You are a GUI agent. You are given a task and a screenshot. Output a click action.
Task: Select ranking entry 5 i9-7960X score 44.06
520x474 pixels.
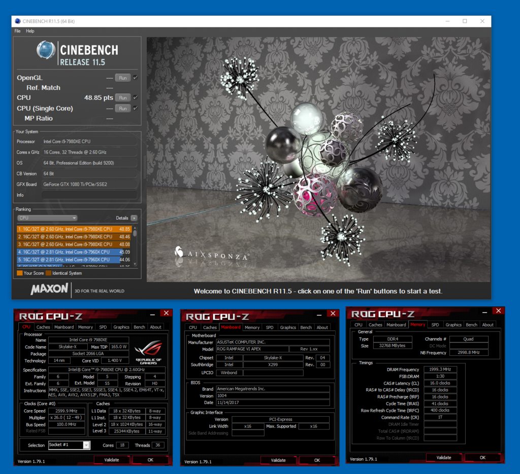tap(74, 260)
